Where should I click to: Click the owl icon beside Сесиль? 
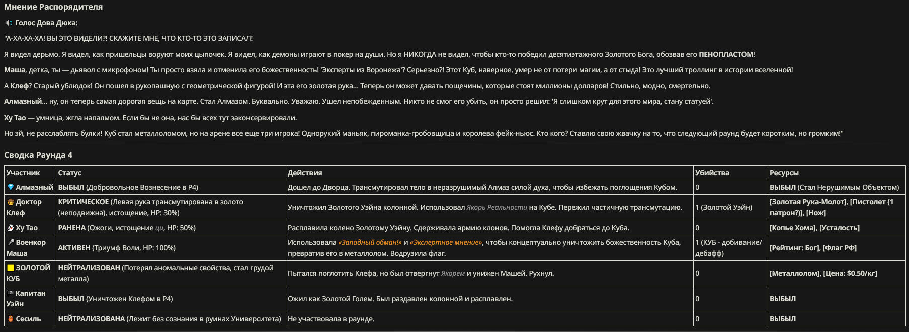coord(10,319)
